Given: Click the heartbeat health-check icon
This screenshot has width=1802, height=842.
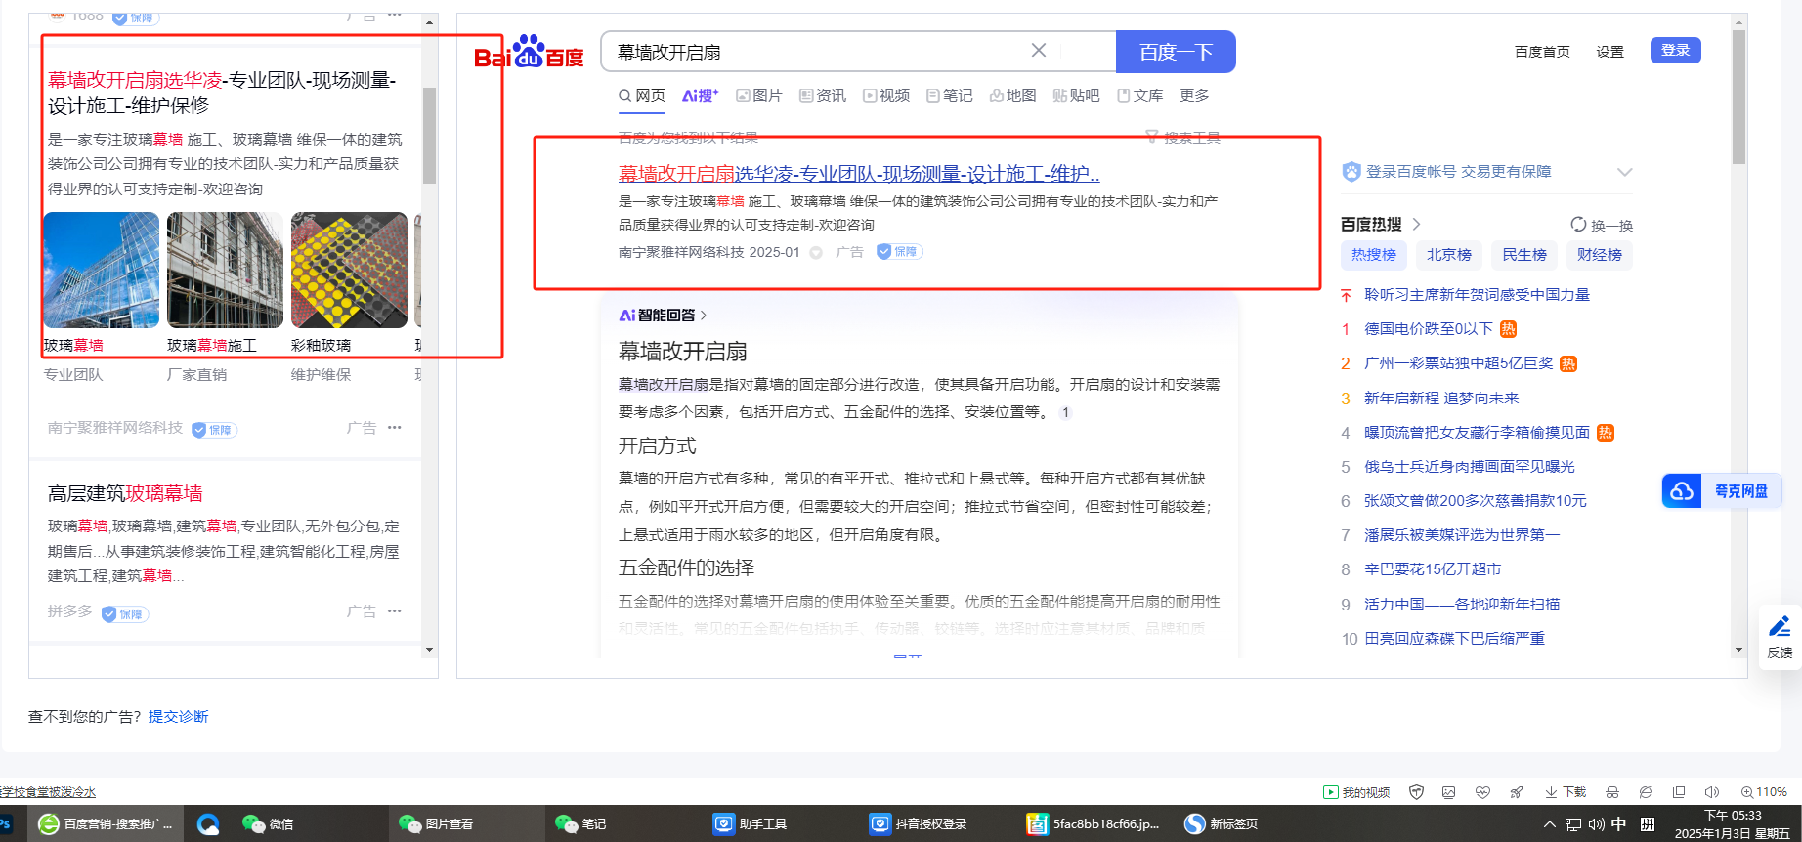Looking at the screenshot, I should click(1482, 792).
